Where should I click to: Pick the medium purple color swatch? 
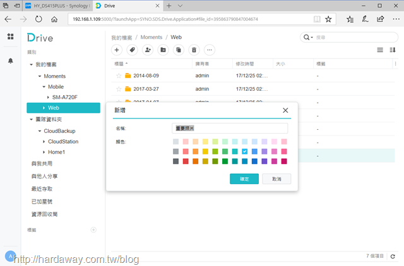pos(264,151)
